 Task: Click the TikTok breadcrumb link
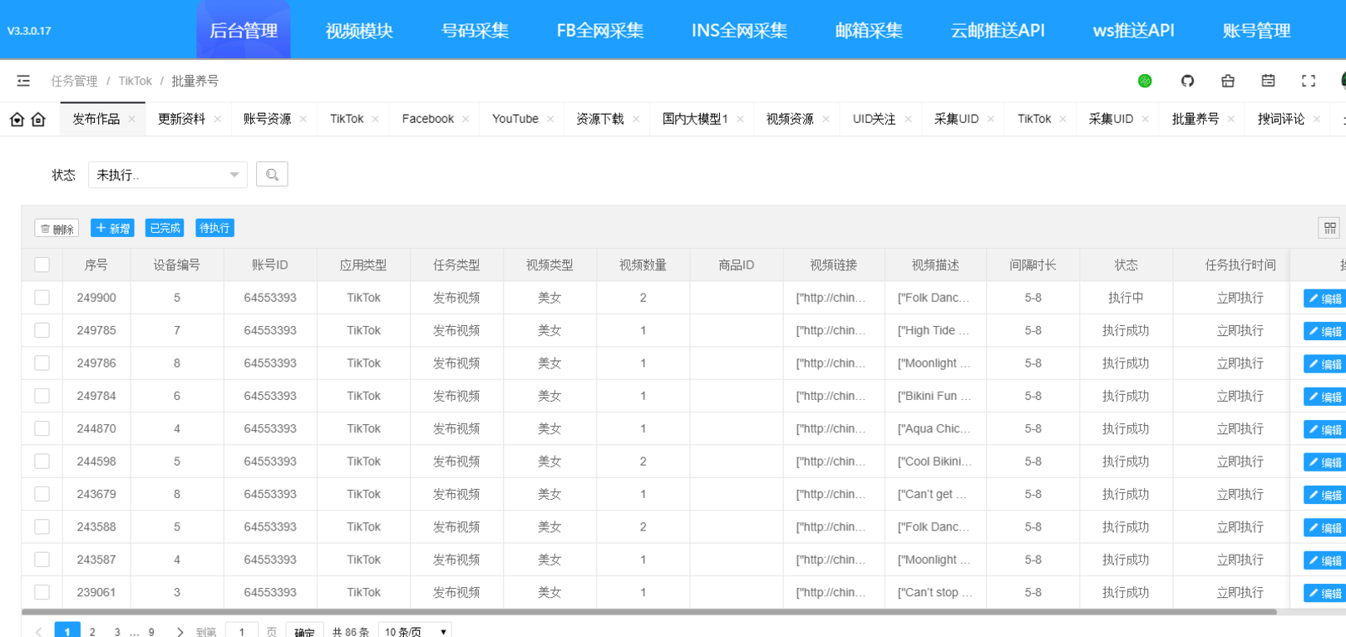click(x=135, y=81)
